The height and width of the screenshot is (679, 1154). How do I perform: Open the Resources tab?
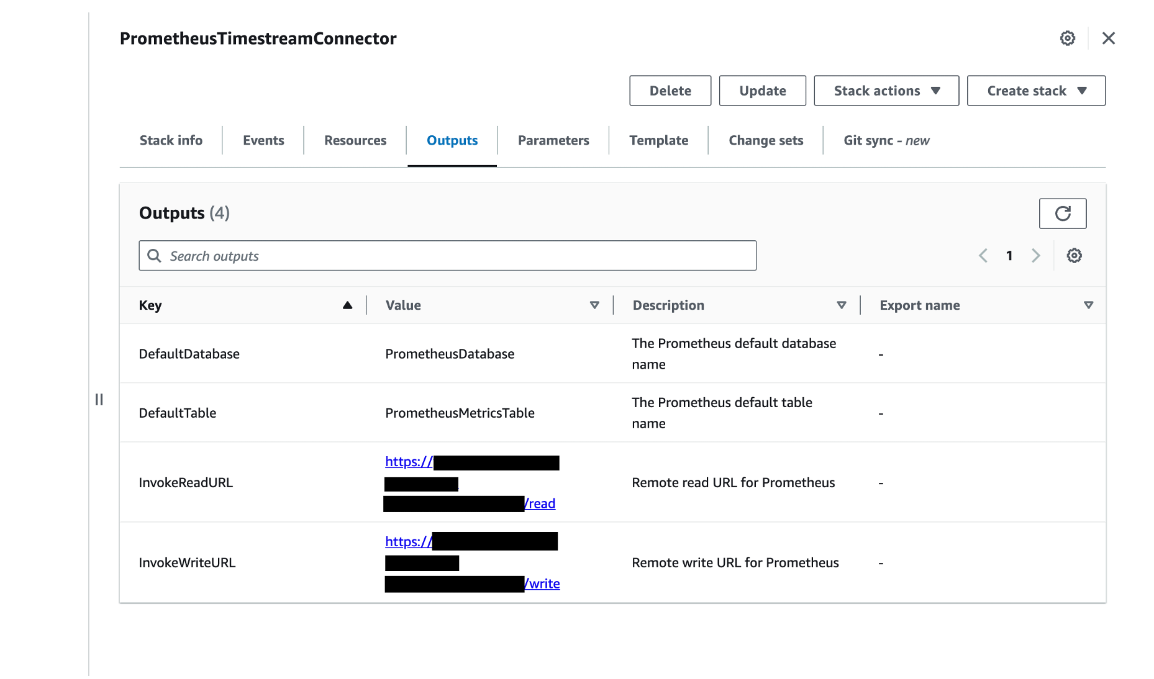coord(355,140)
